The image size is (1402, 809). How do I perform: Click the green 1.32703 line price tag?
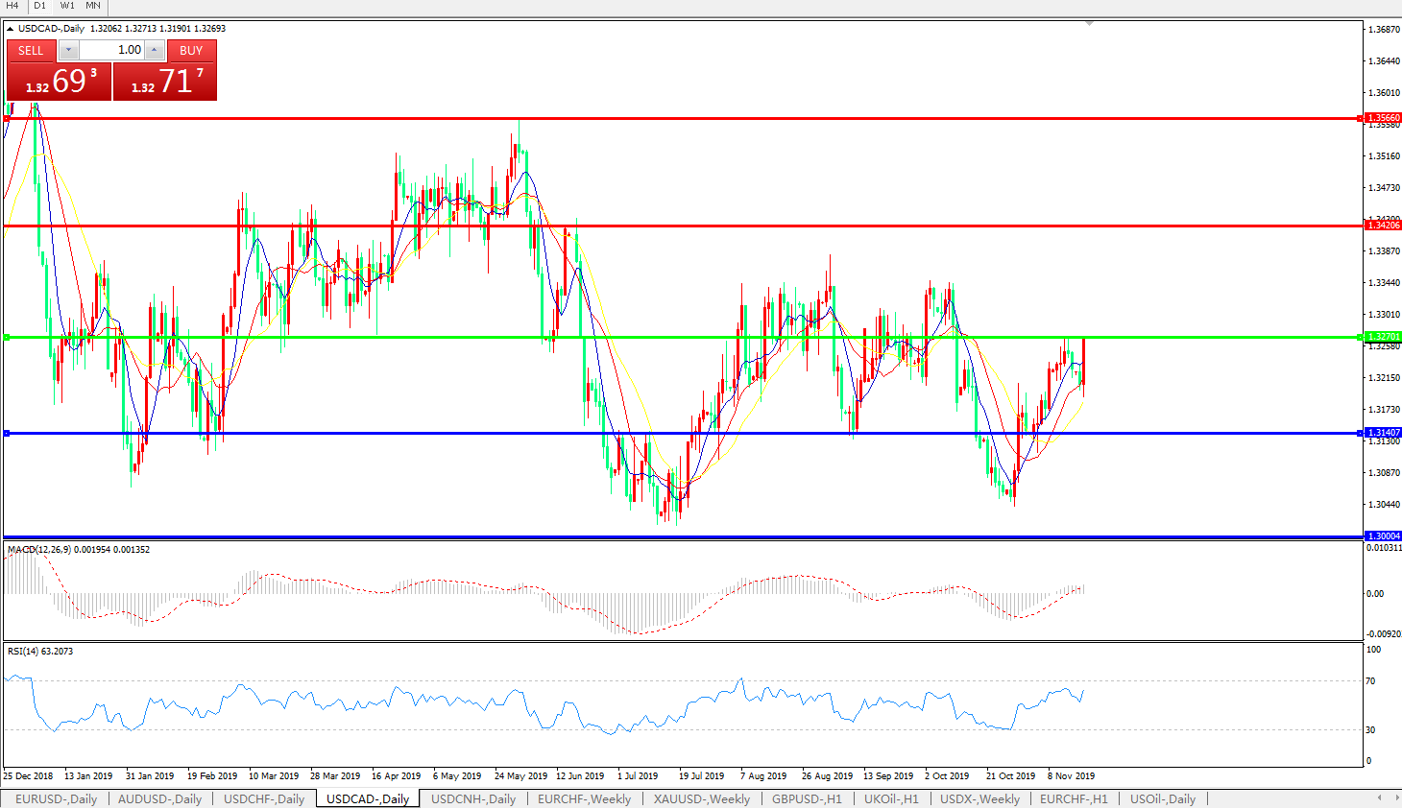coord(1383,337)
